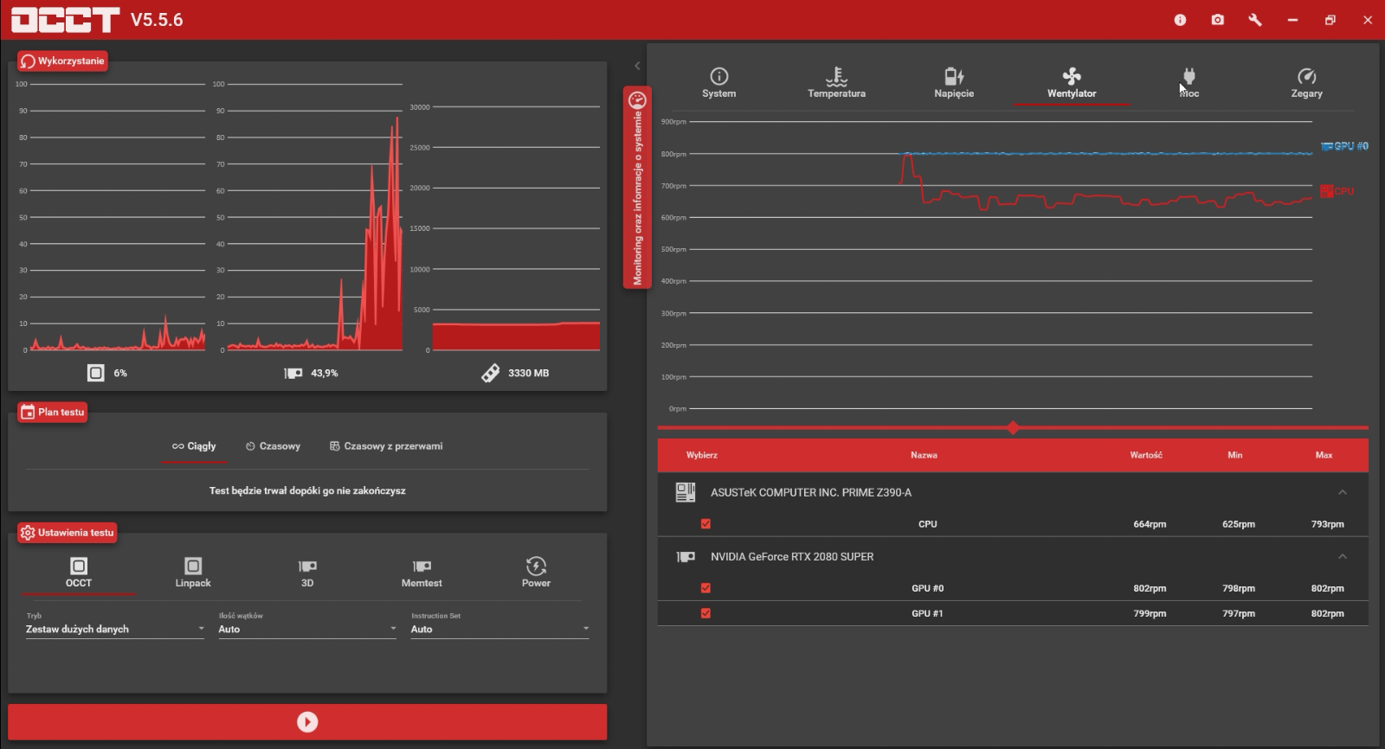Click the GPU #0 graph legend label

tap(1344, 146)
